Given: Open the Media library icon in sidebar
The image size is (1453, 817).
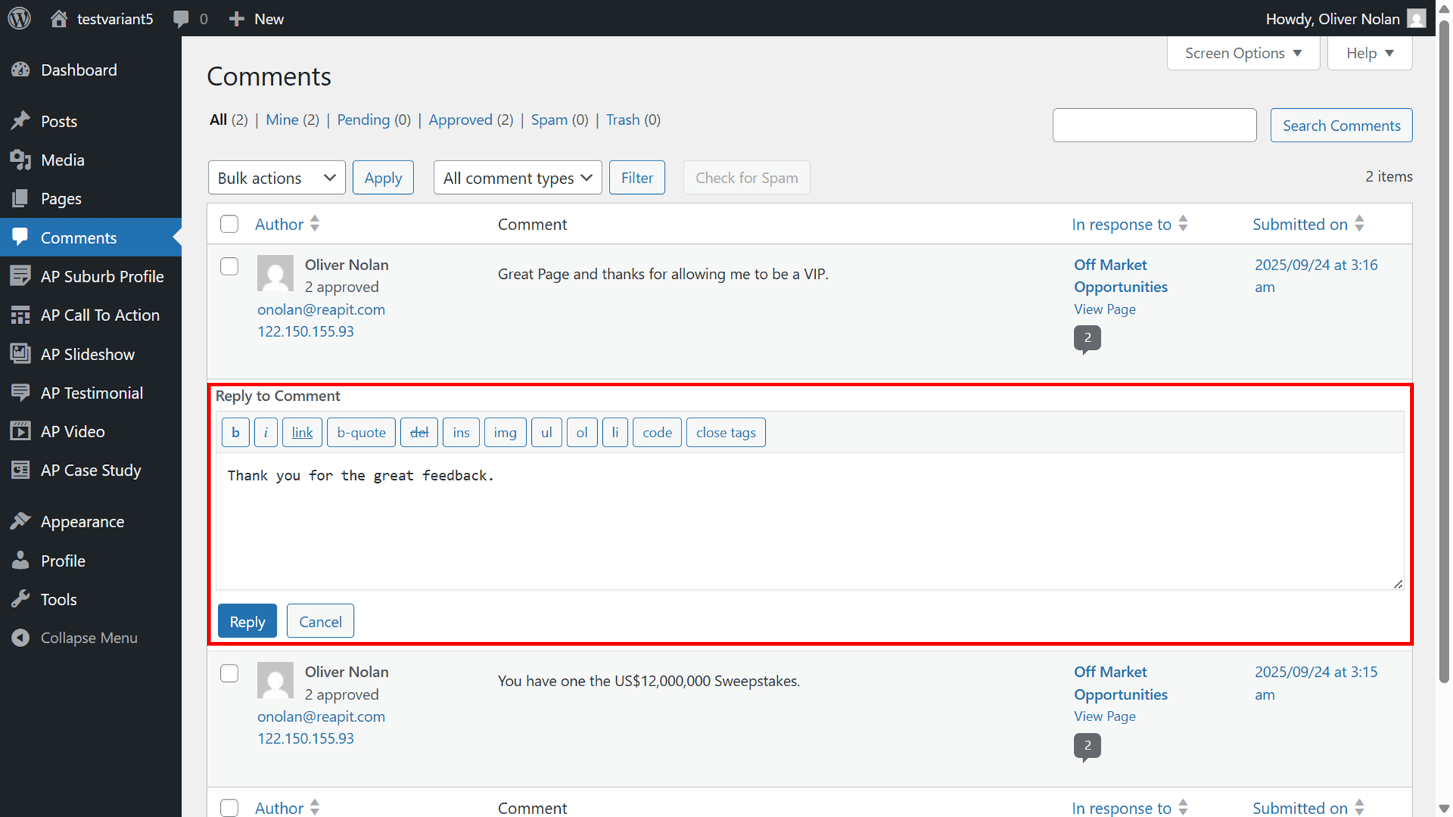Looking at the screenshot, I should click(20, 160).
